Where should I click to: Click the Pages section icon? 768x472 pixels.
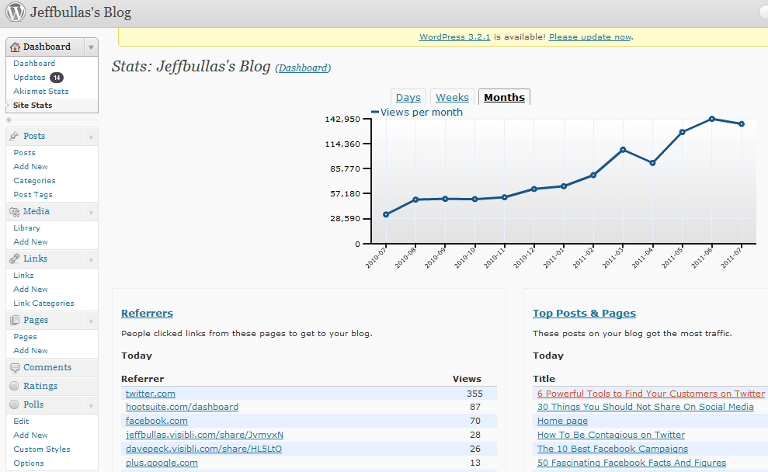point(14,320)
